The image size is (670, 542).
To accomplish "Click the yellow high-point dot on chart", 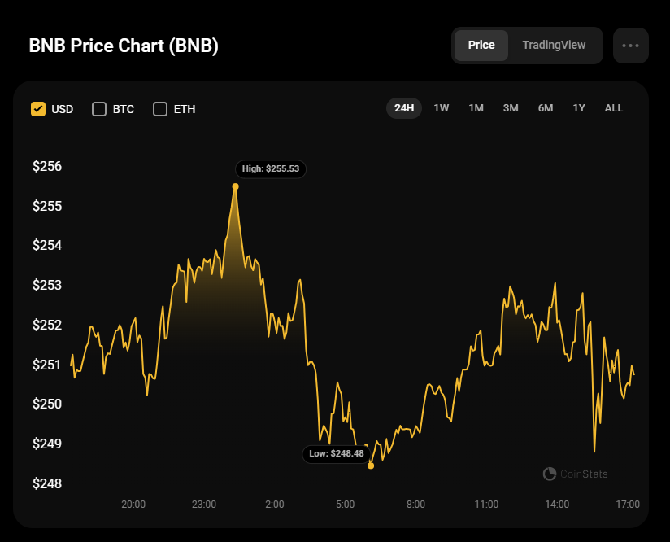I will coord(236,186).
